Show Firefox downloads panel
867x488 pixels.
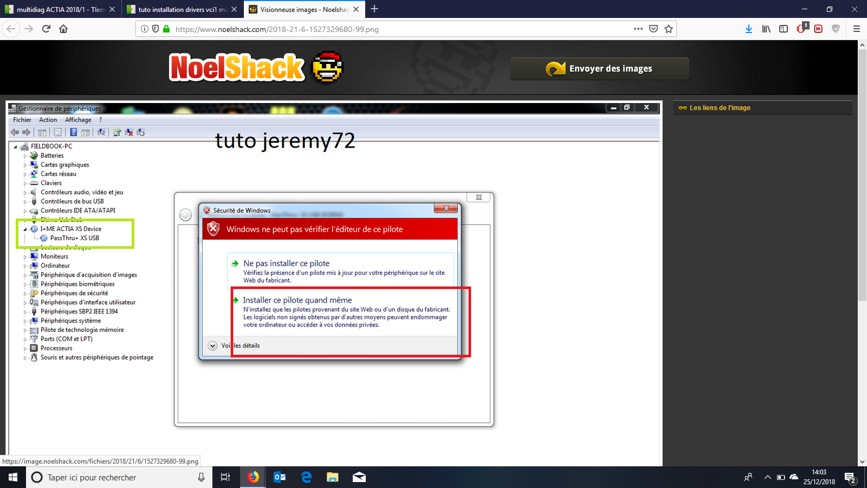[749, 29]
